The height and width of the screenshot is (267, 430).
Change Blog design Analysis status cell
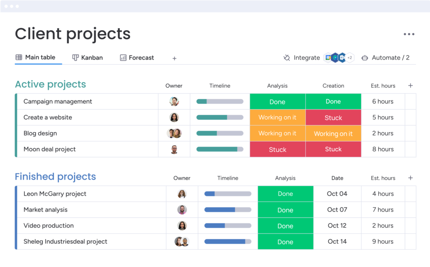[277, 133]
